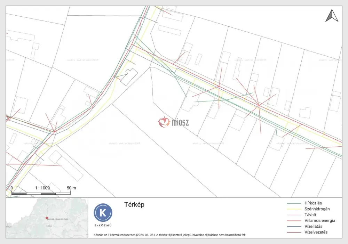
Task: Click the Vízellátás blue legend line
Action: pos(294,227)
